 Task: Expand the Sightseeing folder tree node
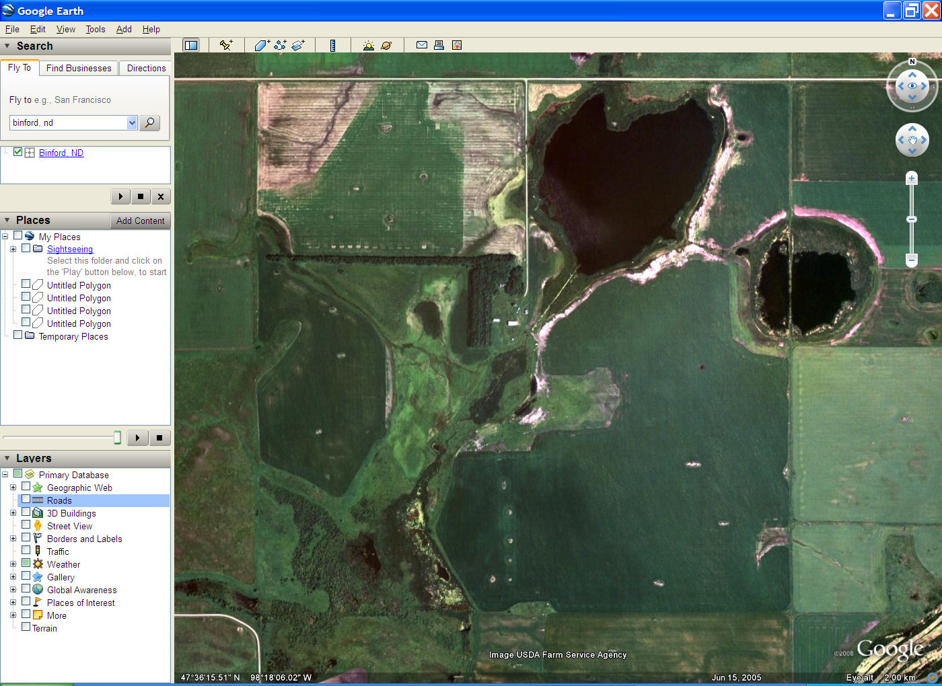[13, 249]
